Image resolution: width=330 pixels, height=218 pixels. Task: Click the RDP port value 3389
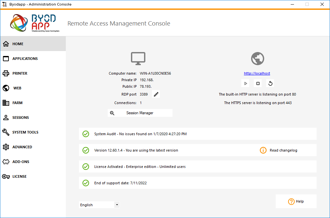pyautogui.click(x=144, y=94)
